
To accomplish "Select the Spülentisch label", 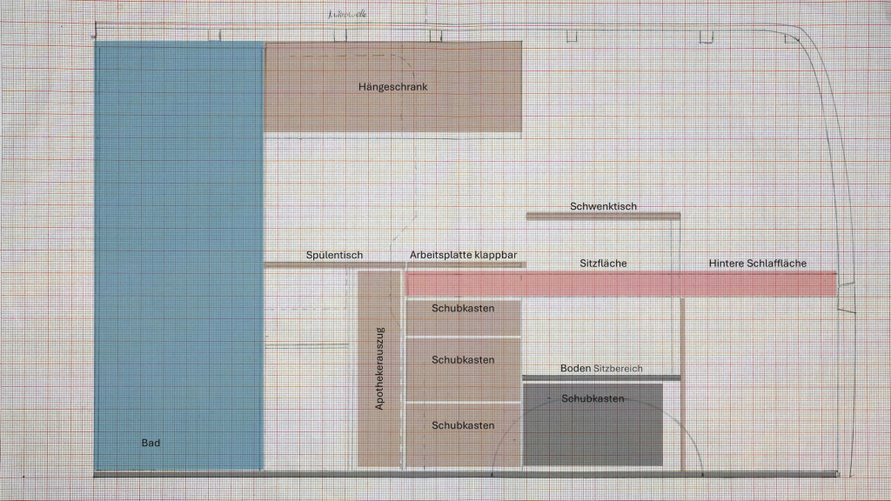I will pyautogui.click(x=334, y=256).
